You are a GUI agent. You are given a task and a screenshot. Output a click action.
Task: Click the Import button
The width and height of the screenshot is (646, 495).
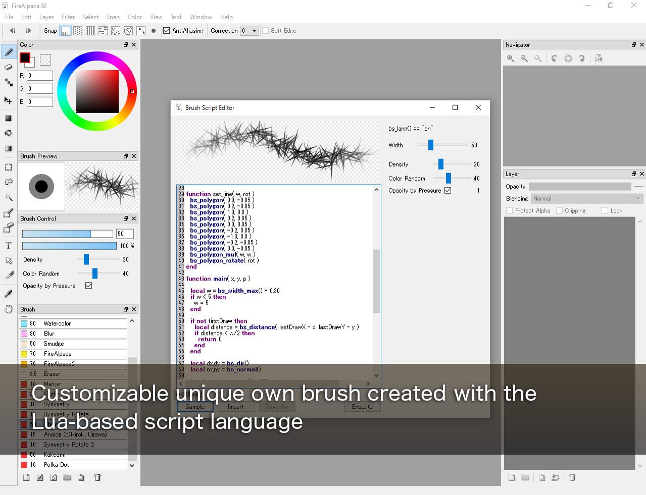click(x=235, y=407)
